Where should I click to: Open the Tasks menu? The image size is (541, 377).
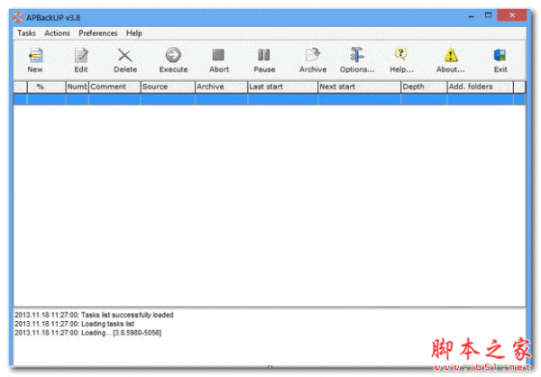26,33
